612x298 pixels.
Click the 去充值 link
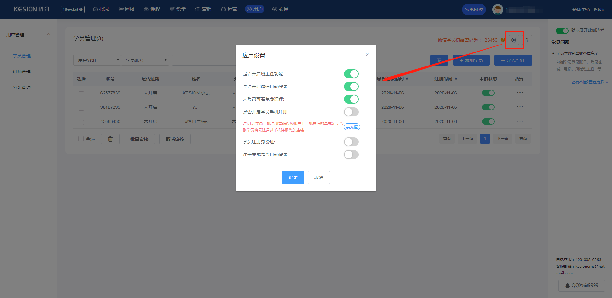point(352,127)
